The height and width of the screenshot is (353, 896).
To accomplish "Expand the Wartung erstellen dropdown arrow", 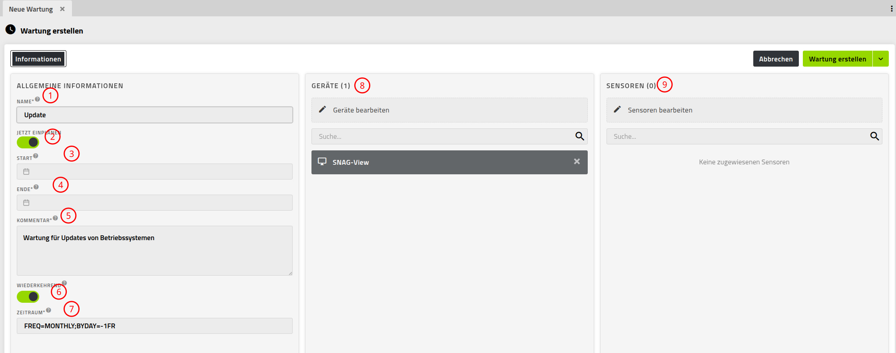I will (881, 59).
